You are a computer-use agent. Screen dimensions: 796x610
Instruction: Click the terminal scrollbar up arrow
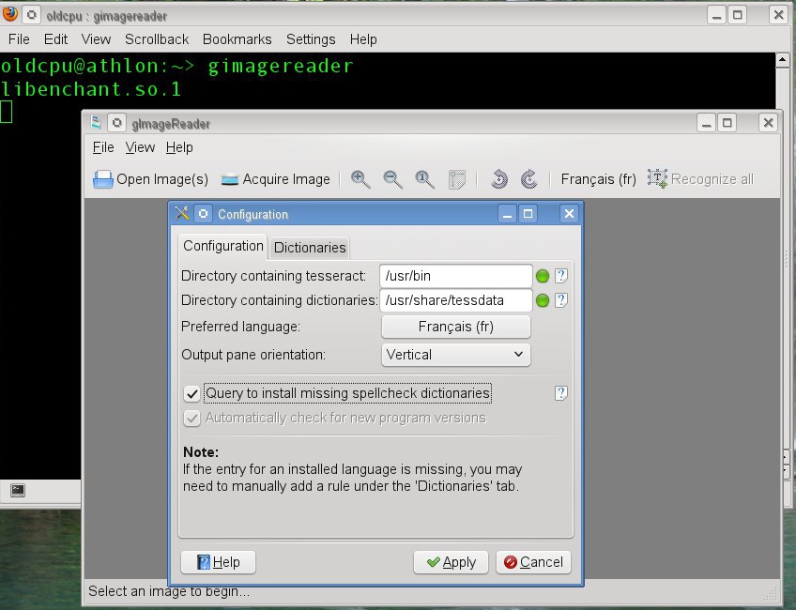pyautogui.click(x=783, y=60)
